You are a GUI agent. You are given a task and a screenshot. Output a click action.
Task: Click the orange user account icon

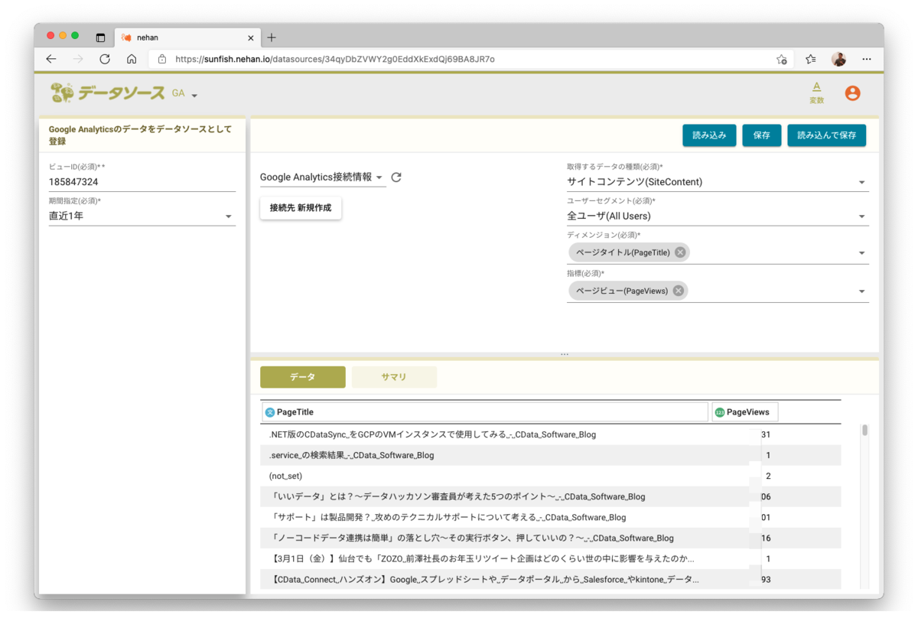click(851, 93)
